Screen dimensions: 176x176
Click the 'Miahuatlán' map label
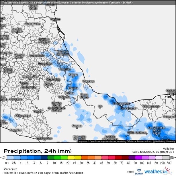click(79, 137)
